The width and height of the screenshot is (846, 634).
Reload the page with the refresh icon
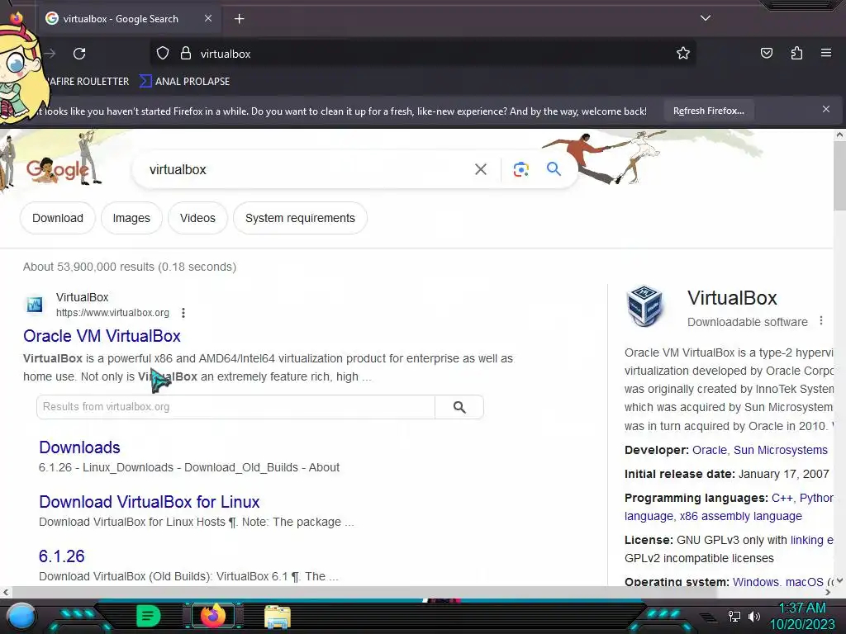point(79,54)
